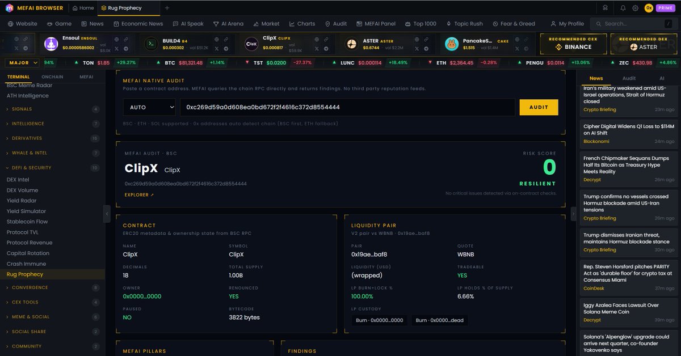The image size is (681, 356).
Task: Open Stablecoin Flow in the sidebar
Action: tap(27, 222)
